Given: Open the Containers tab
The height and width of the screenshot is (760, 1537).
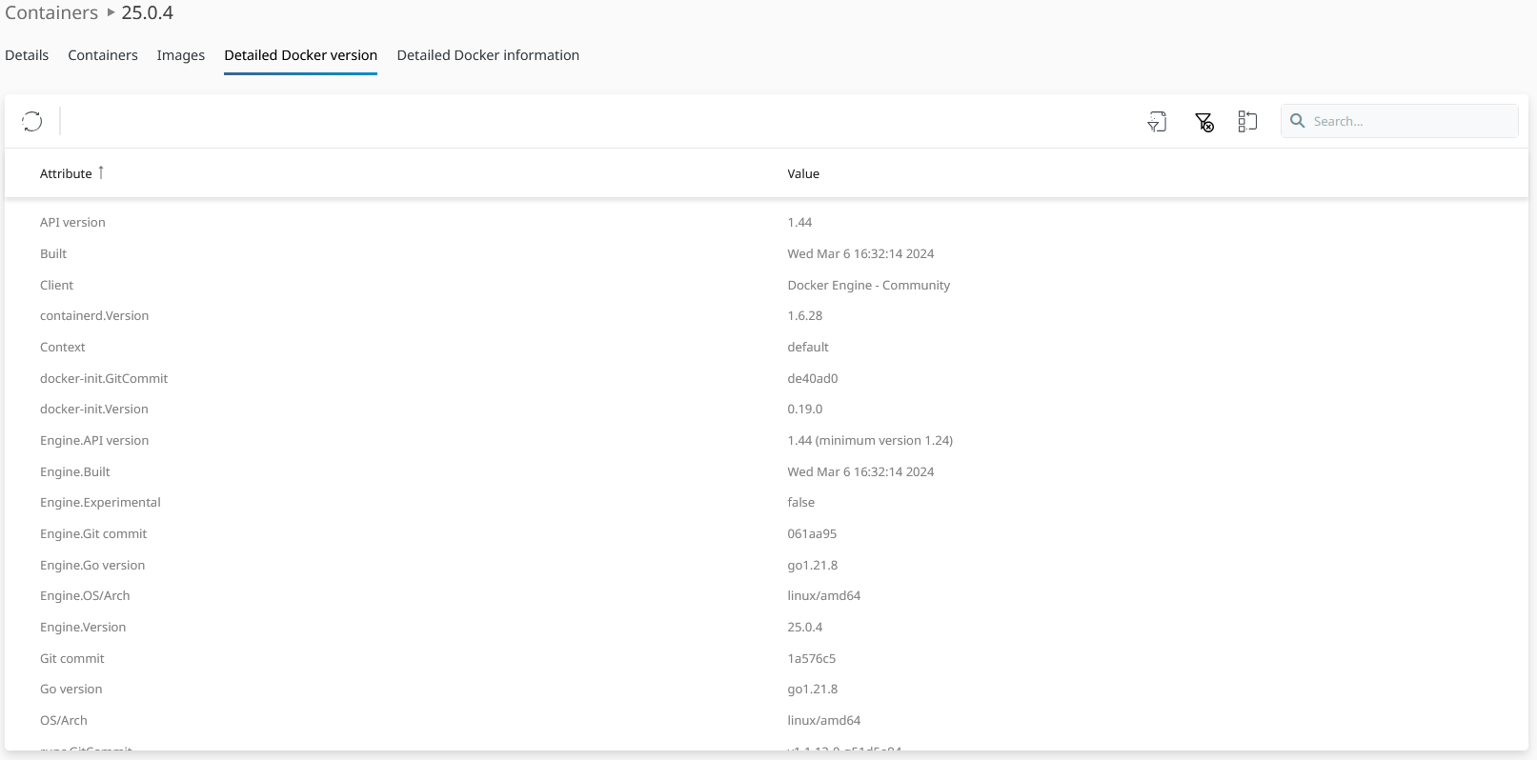Looking at the screenshot, I should click(x=103, y=55).
